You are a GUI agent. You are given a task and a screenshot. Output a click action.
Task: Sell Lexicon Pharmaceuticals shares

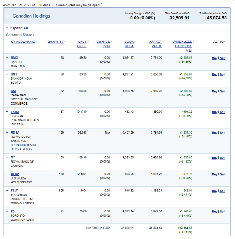(x=222, y=112)
